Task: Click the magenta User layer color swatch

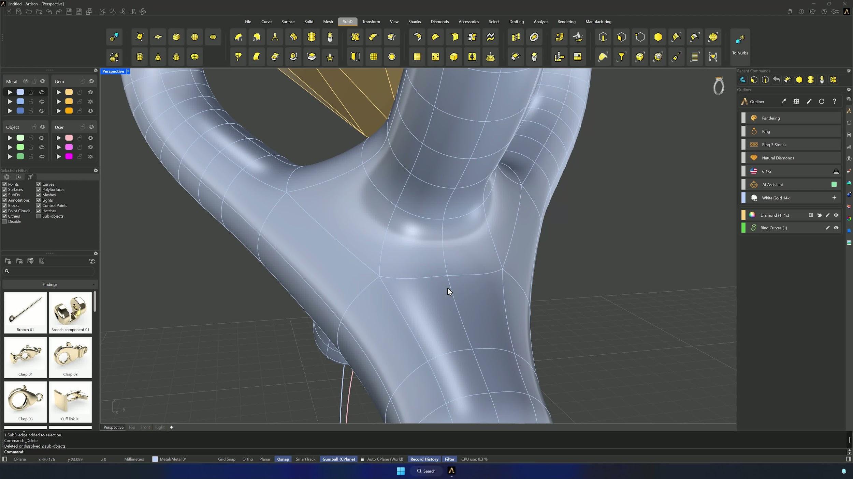Action: [x=69, y=157]
